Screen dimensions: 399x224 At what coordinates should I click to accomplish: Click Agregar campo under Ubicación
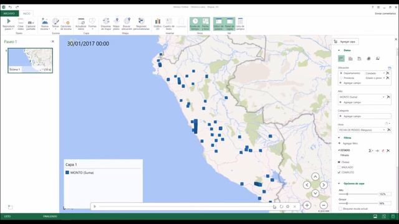pos(352,83)
